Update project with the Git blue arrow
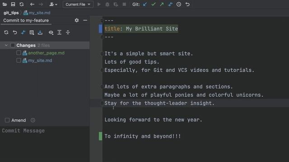The width and height of the screenshot is (289, 162). pyautogui.click(x=145, y=4)
